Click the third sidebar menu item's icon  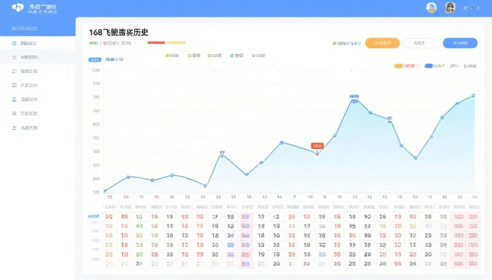click(14, 71)
